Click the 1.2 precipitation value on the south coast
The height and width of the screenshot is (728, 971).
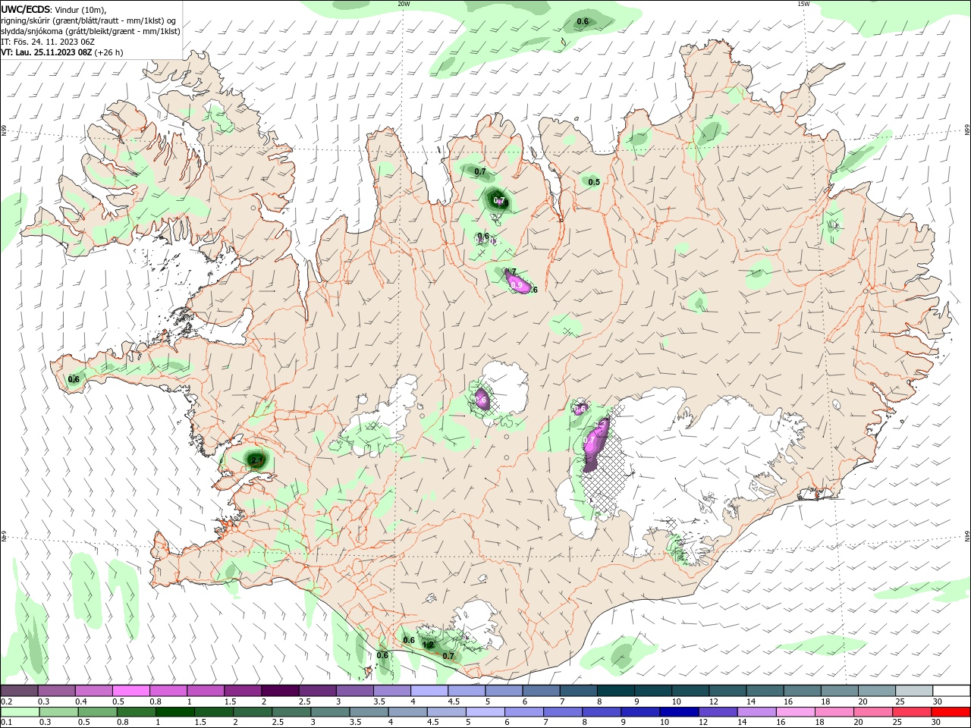[428, 645]
